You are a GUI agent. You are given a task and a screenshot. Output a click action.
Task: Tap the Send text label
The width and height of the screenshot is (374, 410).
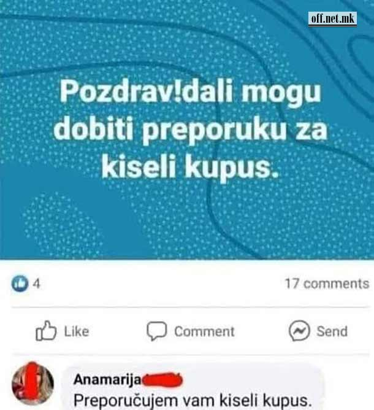tap(332, 331)
